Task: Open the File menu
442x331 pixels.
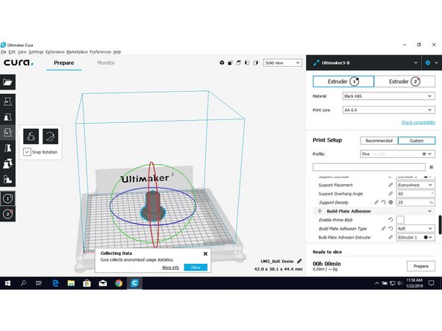Action: (4, 52)
